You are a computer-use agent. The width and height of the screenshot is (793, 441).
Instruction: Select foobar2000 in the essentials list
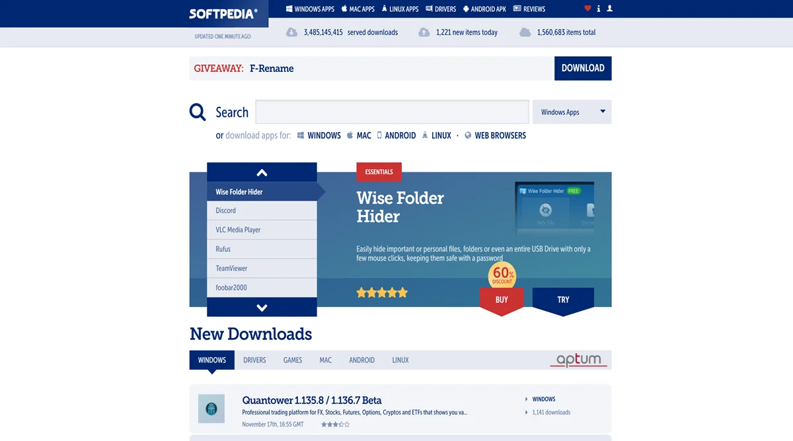coord(262,288)
